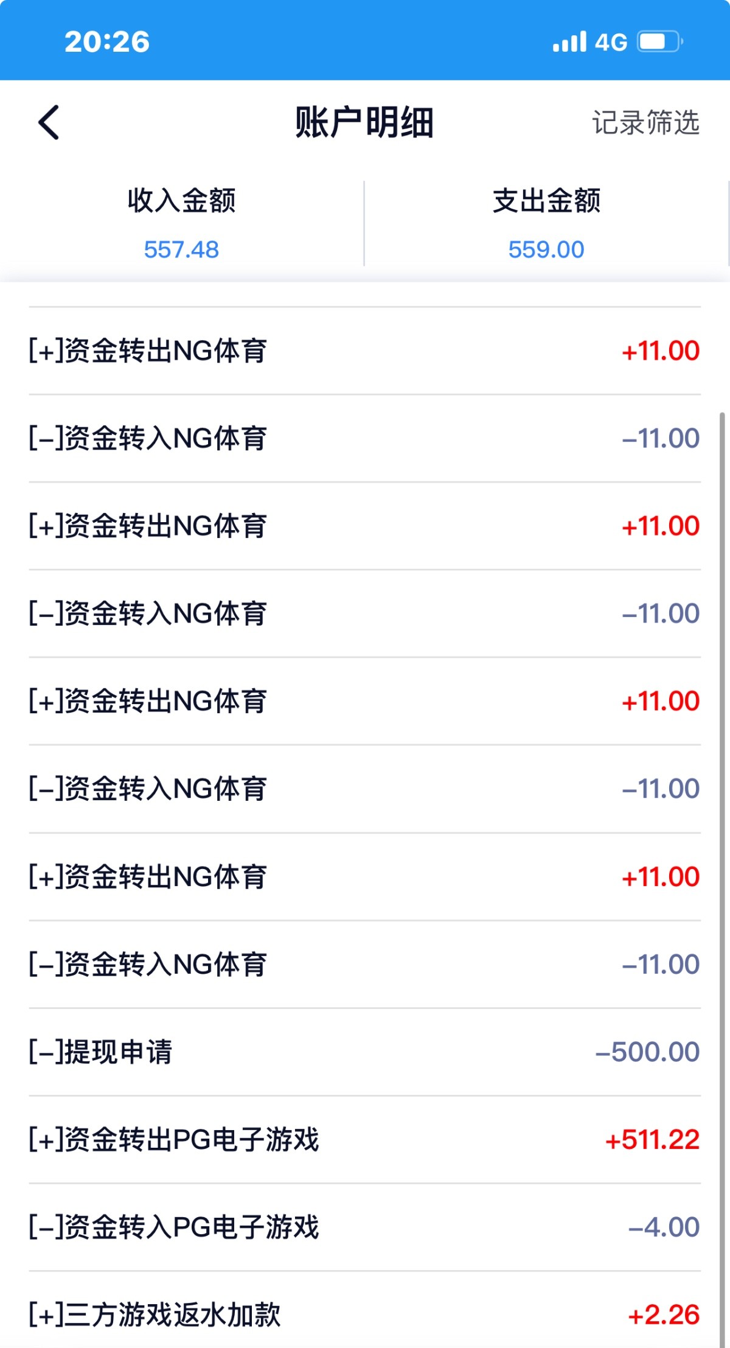This screenshot has width=730, height=1348.
Task: Open the 资金转入PG电子游戏 entry
Action: pos(174,1227)
